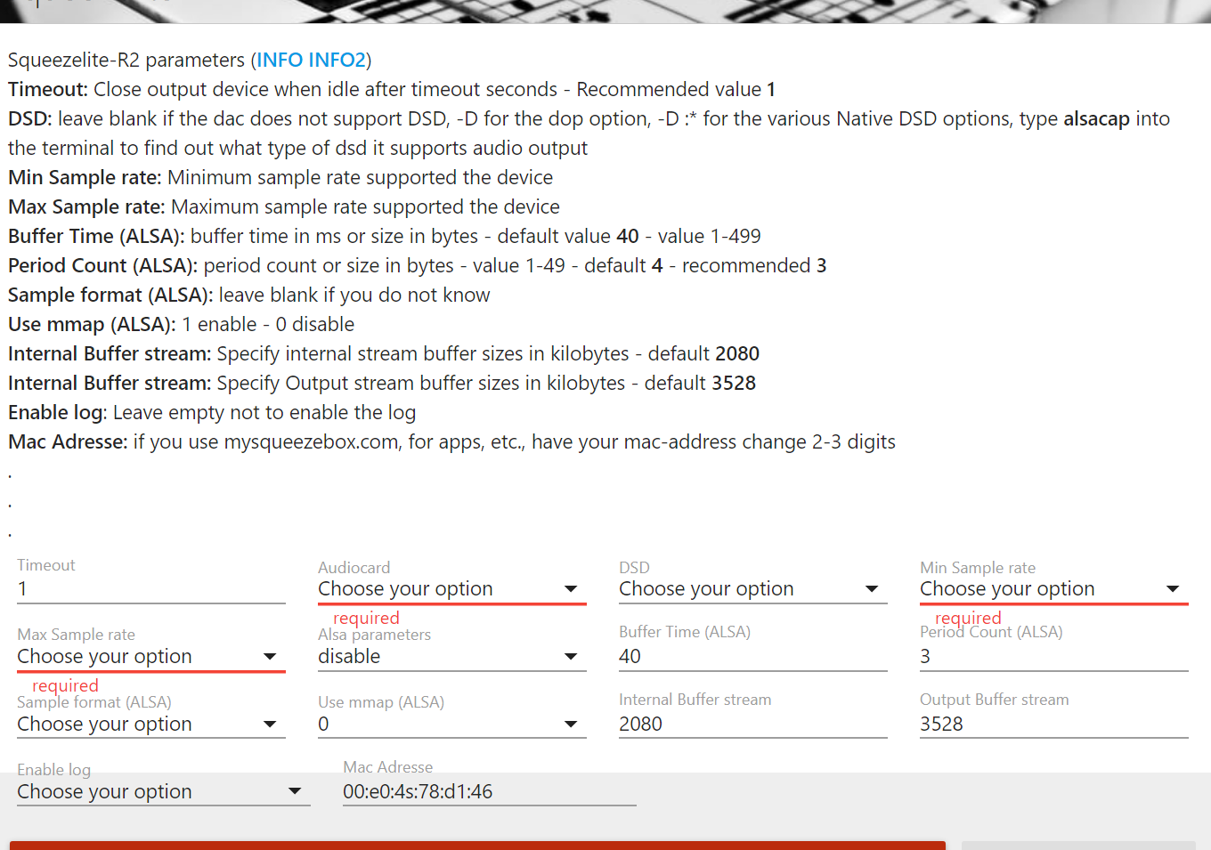Viewport: 1211px width, 850px height.
Task: Click the 'required' warning under Max Sample rate
Action: (x=65, y=685)
